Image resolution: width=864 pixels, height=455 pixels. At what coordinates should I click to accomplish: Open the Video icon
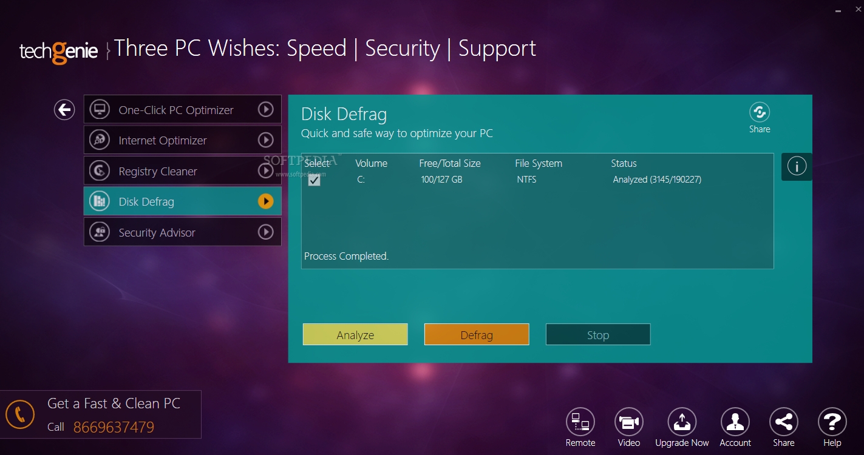pos(629,422)
